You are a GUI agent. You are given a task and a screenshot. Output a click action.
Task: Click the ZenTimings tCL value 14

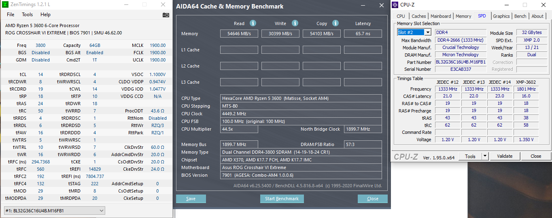coord(40,74)
